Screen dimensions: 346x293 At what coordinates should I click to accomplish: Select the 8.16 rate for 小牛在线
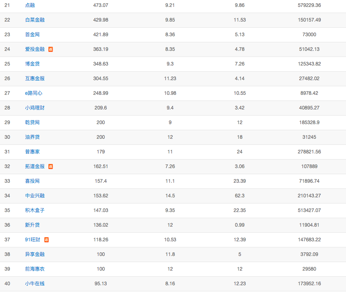170,284
